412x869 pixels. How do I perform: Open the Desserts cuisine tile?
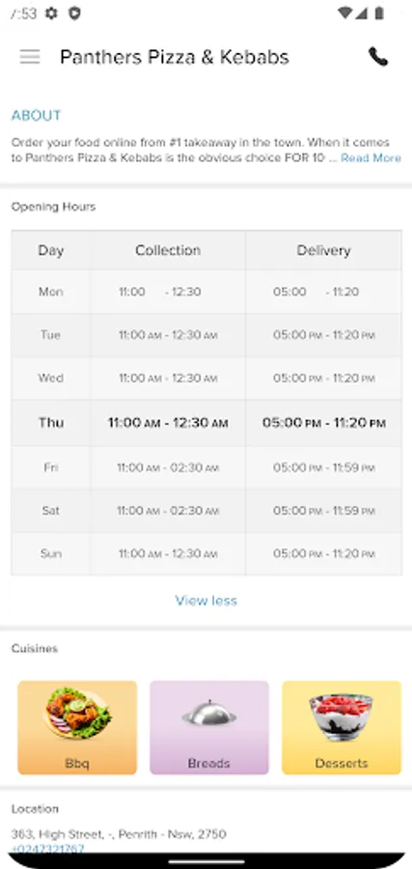(x=342, y=727)
